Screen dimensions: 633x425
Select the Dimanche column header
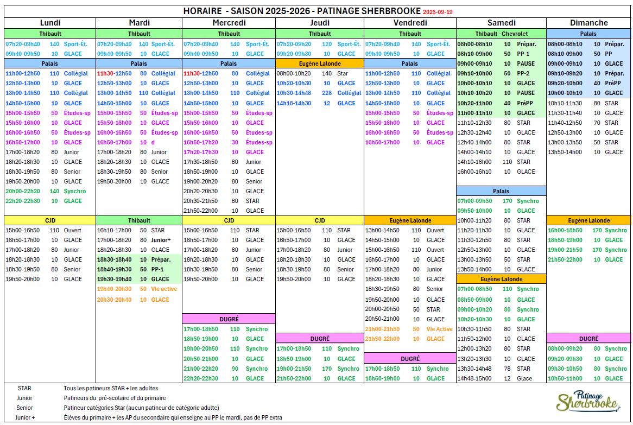tap(588, 23)
